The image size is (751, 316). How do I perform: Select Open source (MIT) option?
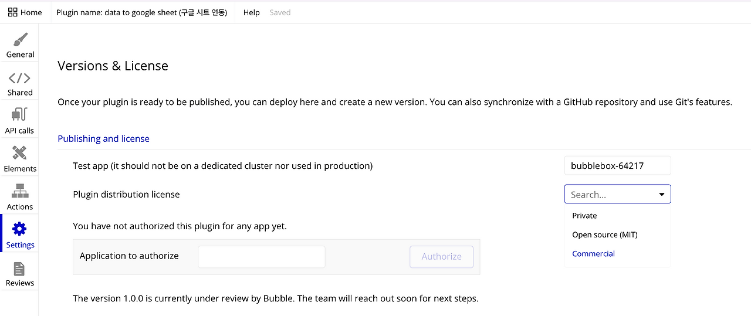[604, 235]
